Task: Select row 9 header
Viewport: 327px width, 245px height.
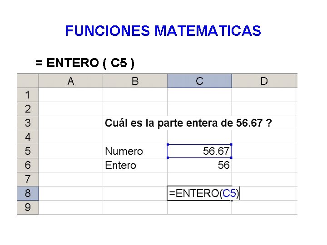Action: point(28,207)
